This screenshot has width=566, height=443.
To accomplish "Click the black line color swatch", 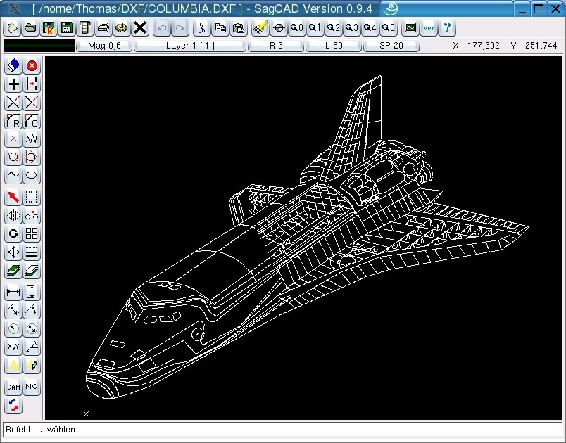I will click(x=39, y=46).
